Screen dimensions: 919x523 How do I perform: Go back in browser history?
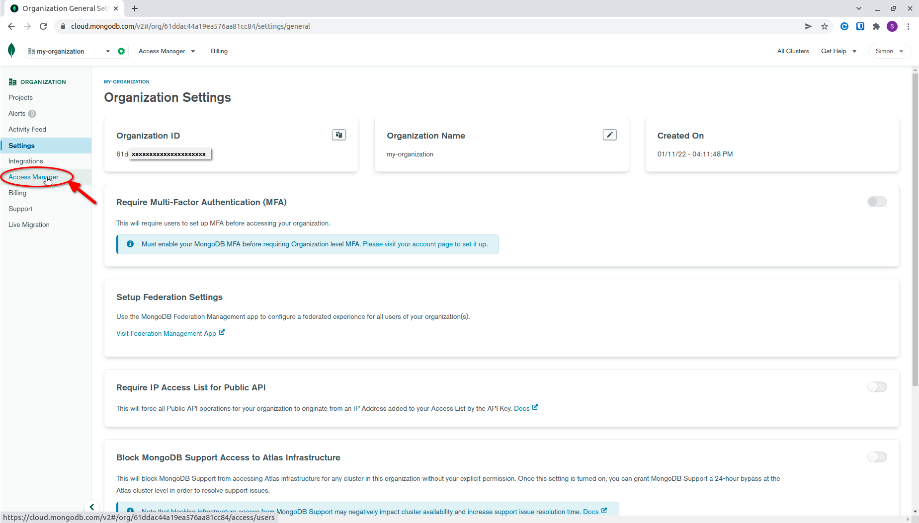pyautogui.click(x=11, y=26)
